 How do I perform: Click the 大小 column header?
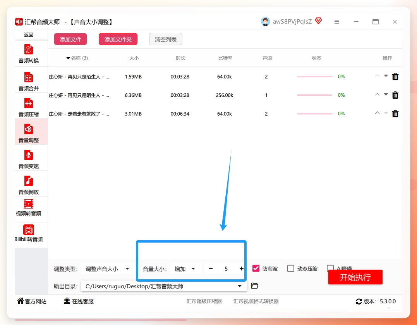(134, 58)
